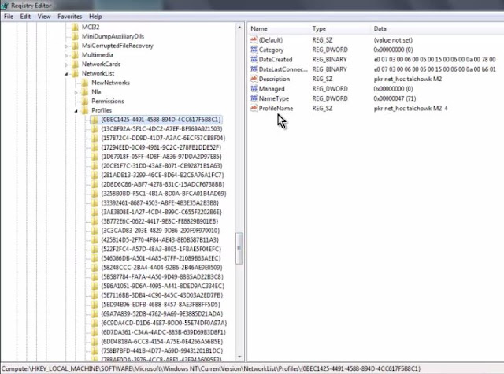Click the (Default) string value icon
The width and height of the screenshot is (504, 374).
tap(254, 40)
